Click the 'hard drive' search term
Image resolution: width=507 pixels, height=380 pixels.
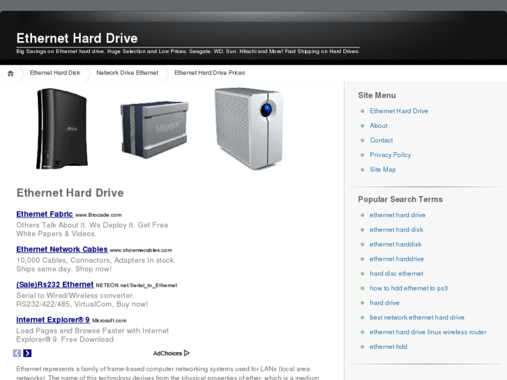point(384,303)
